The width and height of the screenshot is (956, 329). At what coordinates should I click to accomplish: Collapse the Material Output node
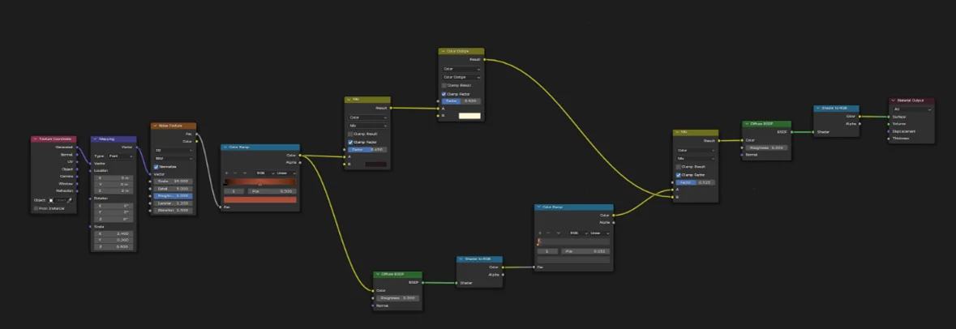(893, 100)
